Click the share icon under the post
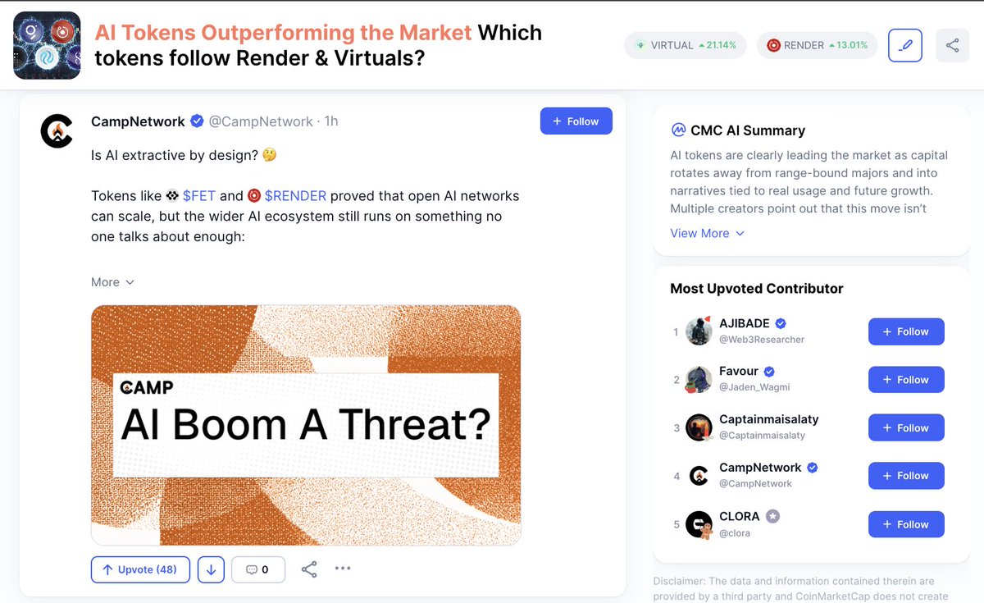The height and width of the screenshot is (603, 984). (x=309, y=569)
